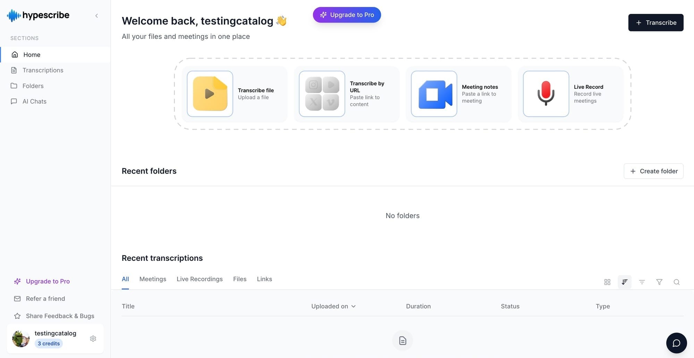Collapse the sidebar with the chevron
Image resolution: width=694 pixels, height=358 pixels.
(x=96, y=16)
